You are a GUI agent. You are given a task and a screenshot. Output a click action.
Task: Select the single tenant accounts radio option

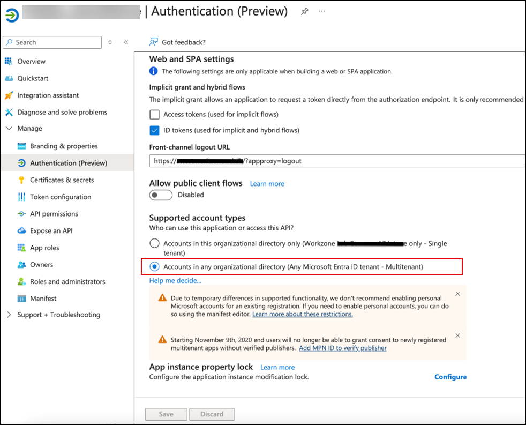click(155, 243)
